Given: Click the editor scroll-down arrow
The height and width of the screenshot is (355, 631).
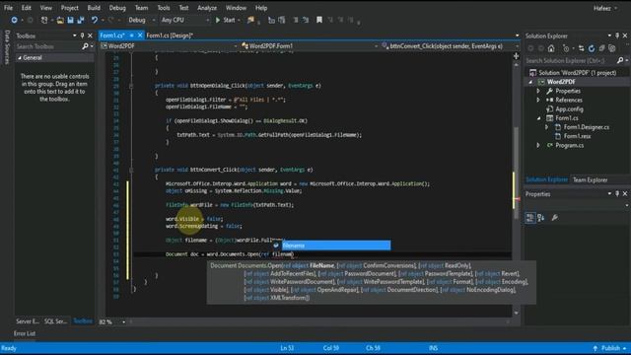Looking at the screenshot, I should click(517, 313).
